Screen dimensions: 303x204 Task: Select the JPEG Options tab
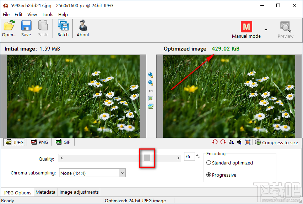(x=17, y=193)
